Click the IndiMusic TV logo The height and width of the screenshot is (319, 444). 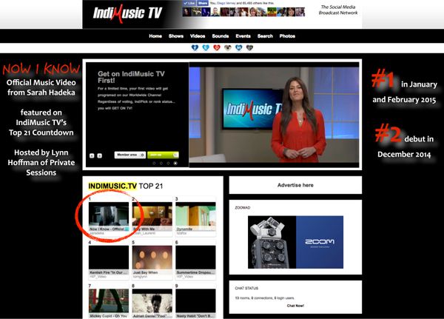click(127, 13)
